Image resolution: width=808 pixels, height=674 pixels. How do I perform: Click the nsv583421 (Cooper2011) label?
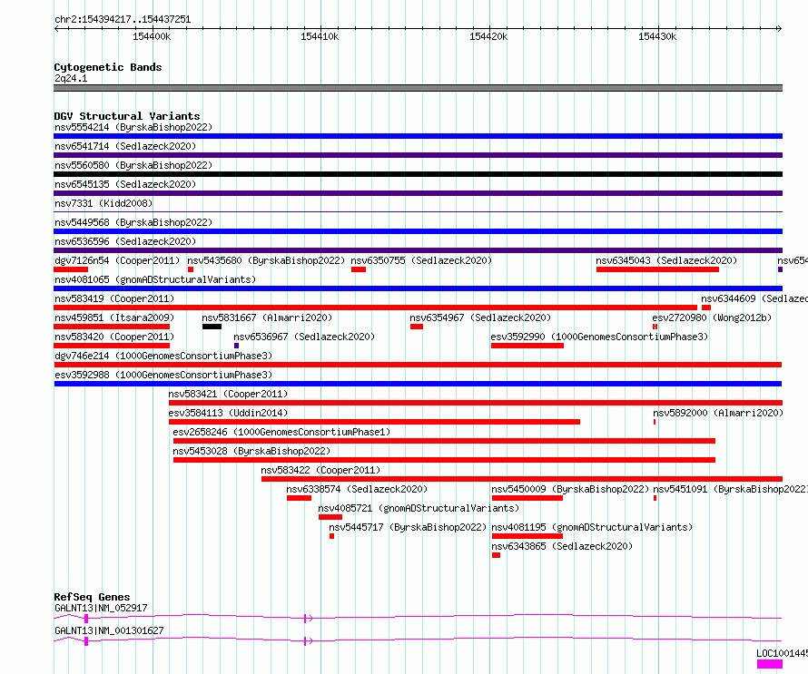click(228, 394)
